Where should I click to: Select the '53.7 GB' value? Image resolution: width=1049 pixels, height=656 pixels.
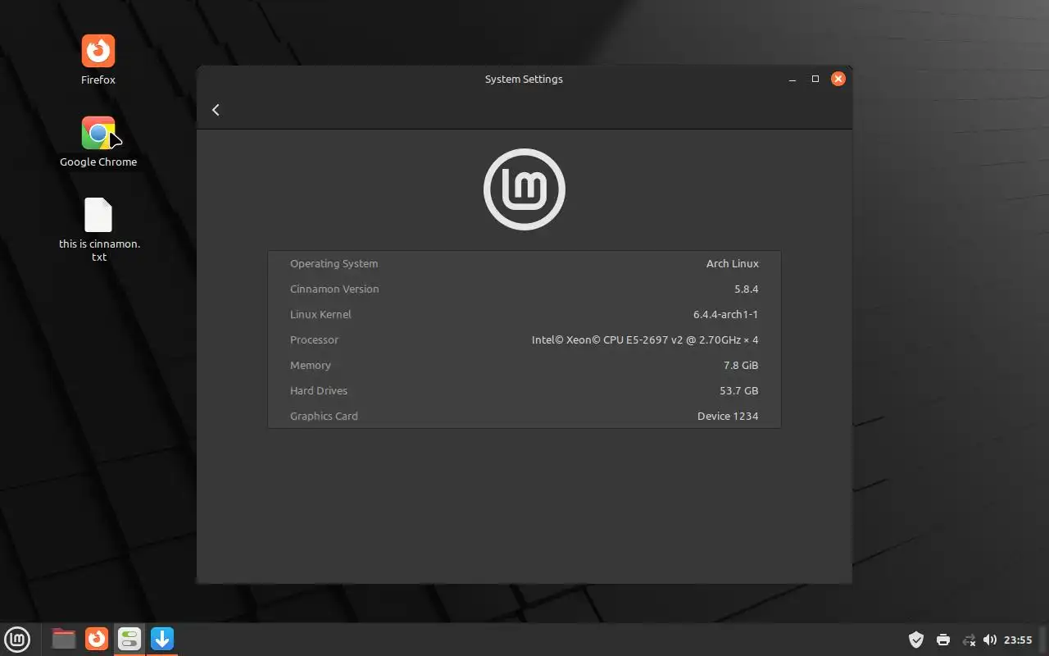739,391
